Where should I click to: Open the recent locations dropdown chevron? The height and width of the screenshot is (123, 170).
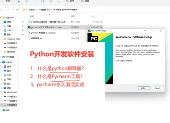pos(13,10)
